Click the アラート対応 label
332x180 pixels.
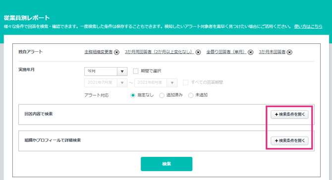(x=97, y=95)
